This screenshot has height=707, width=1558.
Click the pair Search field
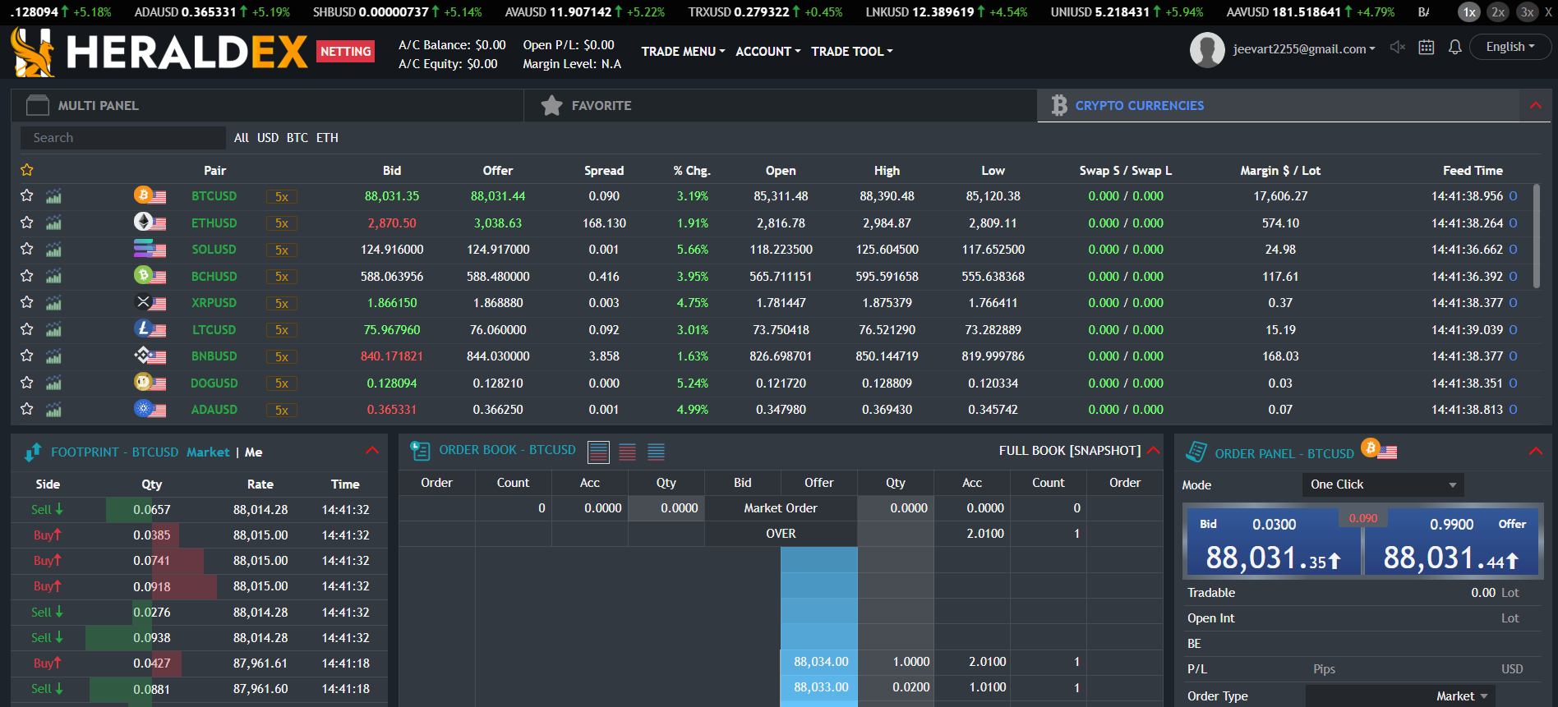[123, 138]
